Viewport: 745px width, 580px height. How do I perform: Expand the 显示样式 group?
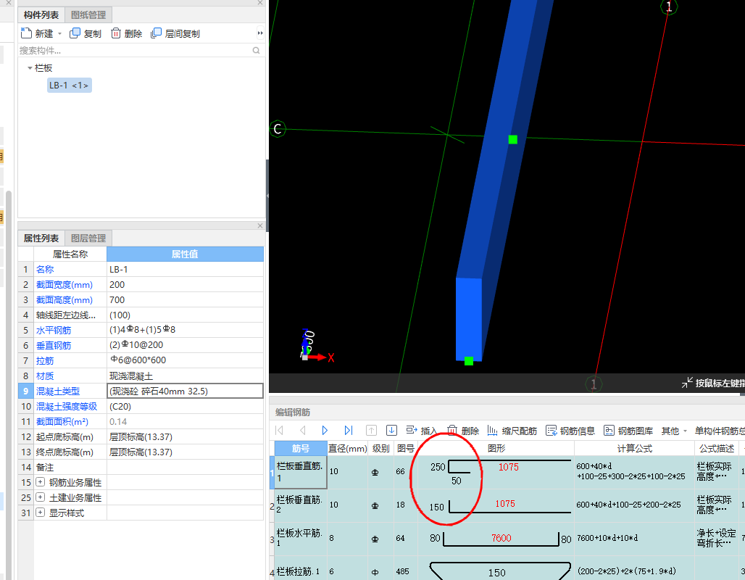tap(41, 513)
